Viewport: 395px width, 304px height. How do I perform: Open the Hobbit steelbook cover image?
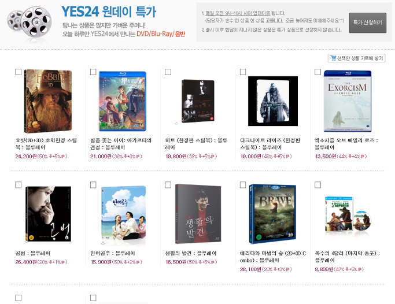(48, 101)
